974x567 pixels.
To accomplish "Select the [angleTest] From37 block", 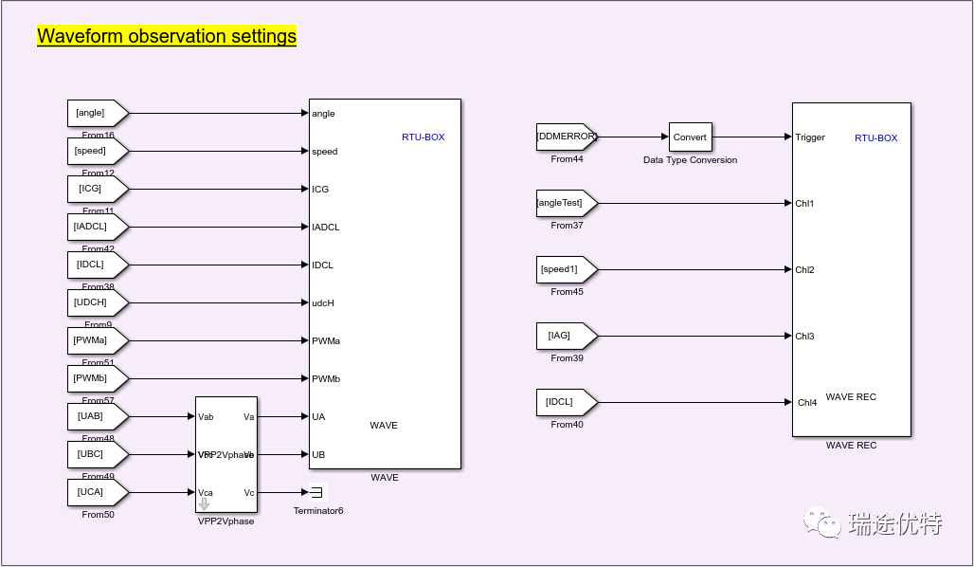I will click(x=565, y=203).
